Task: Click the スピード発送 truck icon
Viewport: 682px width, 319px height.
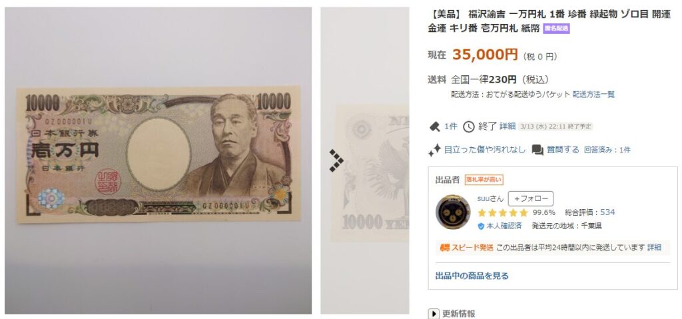Action: point(444,248)
